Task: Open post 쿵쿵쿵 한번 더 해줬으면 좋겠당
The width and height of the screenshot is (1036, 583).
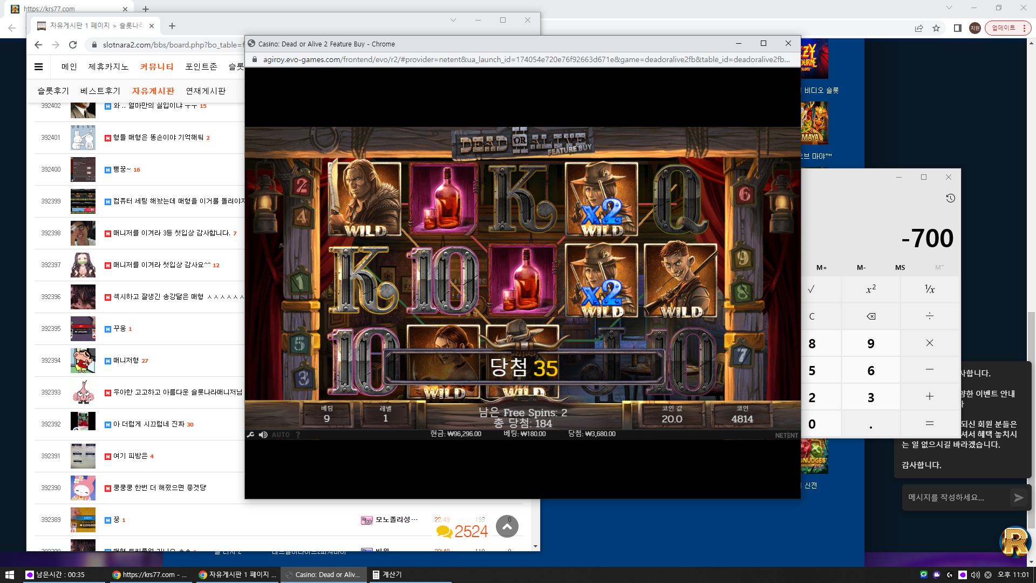Action: (160, 488)
